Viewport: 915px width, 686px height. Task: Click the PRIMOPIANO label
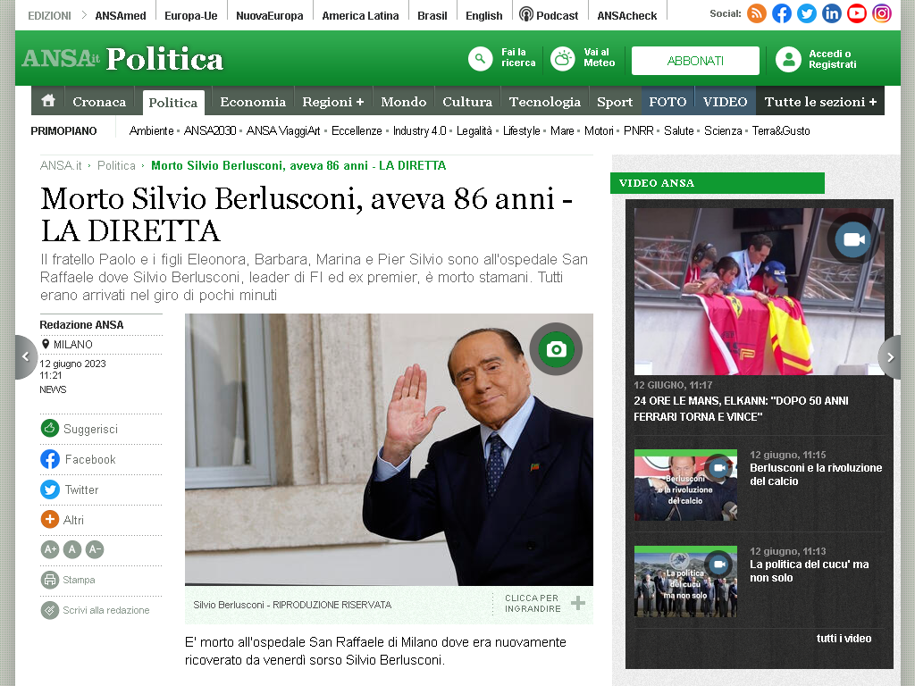pyautogui.click(x=63, y=131)
